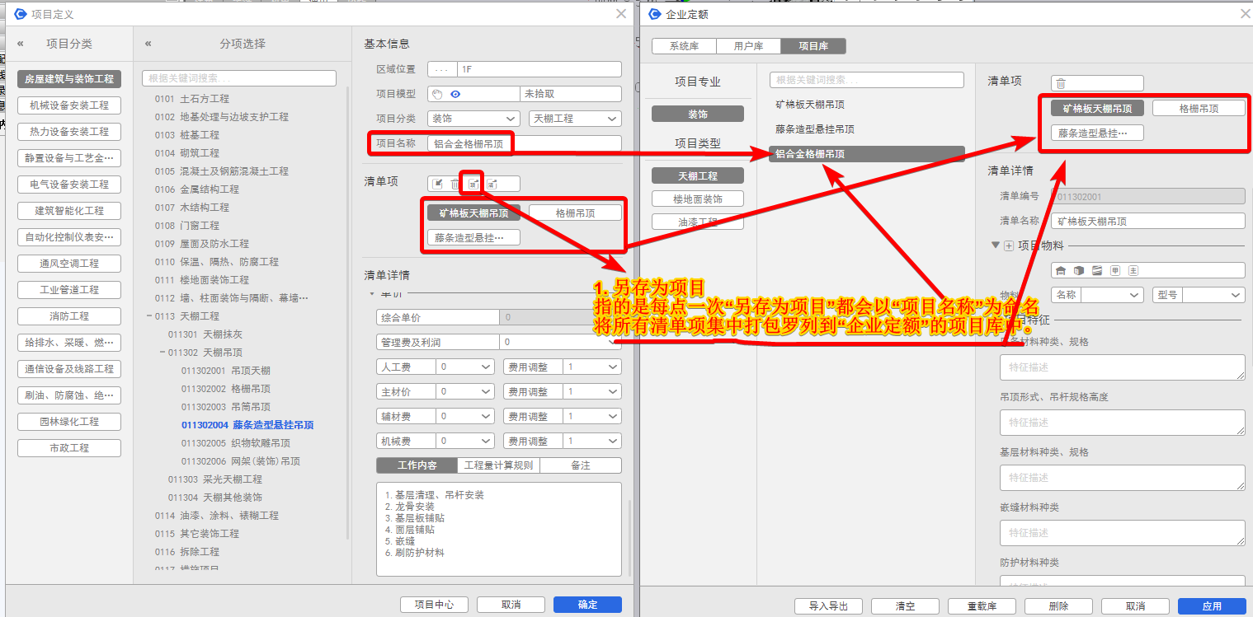Click the 清空 button in 企业定额
The image size is (1253, 617).
(x=905, y=606)
